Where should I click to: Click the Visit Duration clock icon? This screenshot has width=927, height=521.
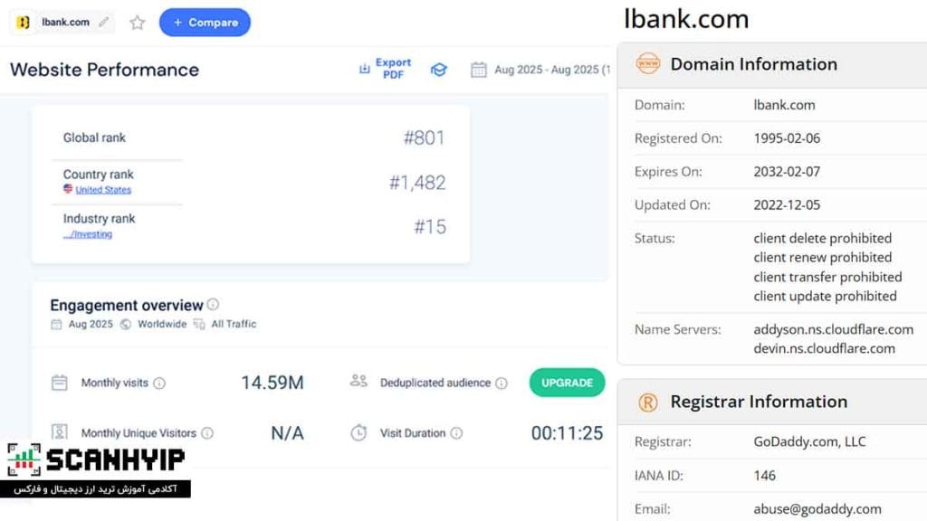358,432
